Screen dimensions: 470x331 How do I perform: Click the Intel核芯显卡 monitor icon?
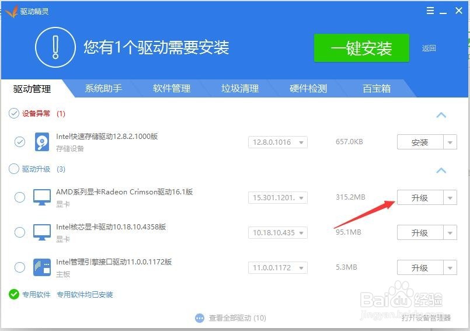41,232
